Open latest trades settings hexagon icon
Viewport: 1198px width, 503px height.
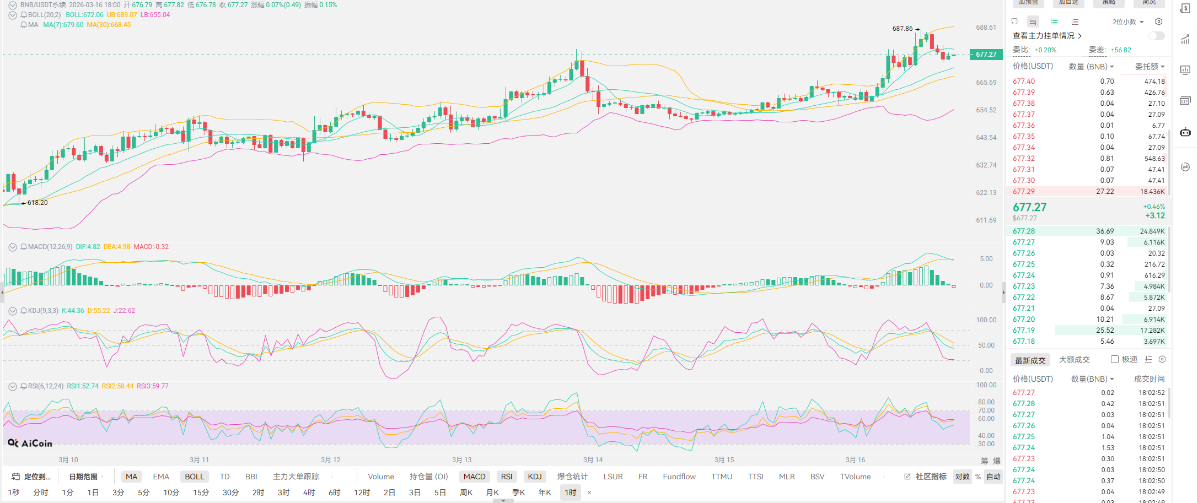pos(1162,359)
